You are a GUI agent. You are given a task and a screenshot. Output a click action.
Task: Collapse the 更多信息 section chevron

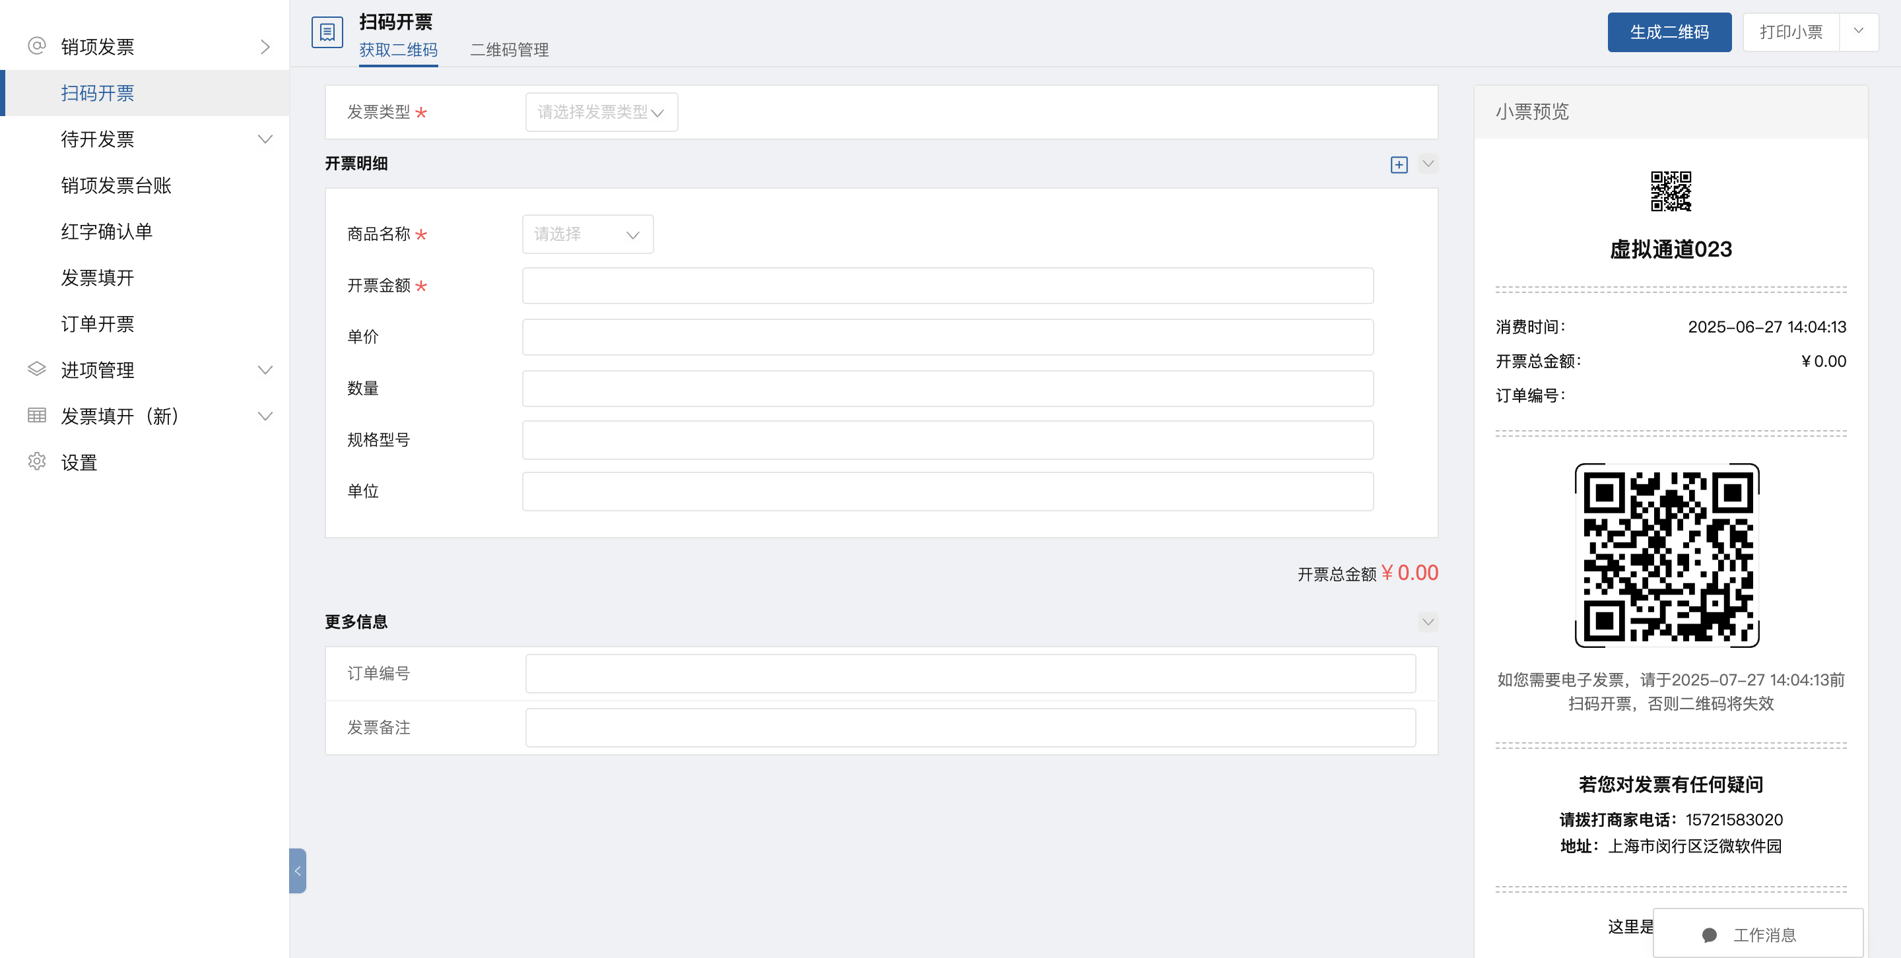[1428, 622]
